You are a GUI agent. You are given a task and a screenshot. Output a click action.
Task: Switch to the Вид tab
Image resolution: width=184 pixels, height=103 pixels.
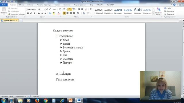coord(91,5)
